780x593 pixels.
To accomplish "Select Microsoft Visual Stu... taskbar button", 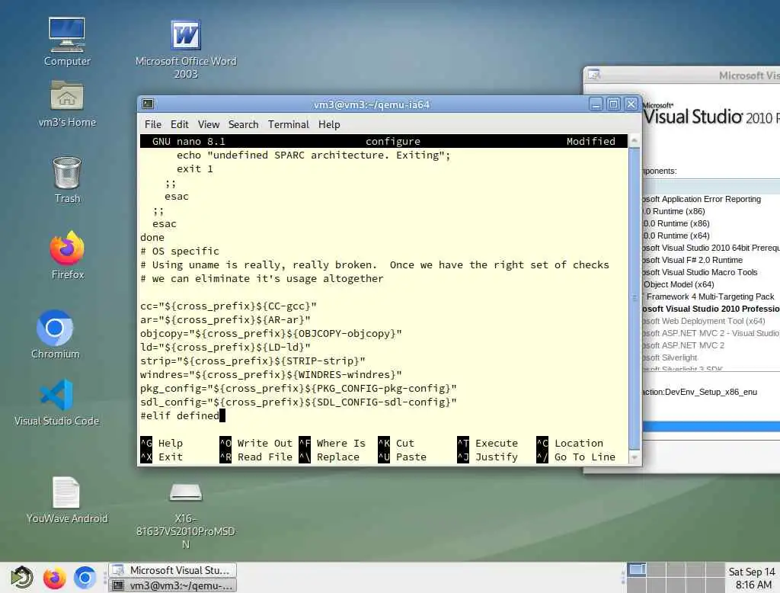I will click(173, 570).
